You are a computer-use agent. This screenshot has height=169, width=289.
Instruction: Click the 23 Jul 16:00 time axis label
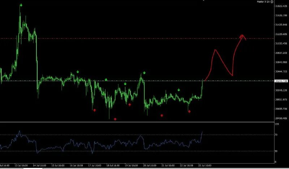coord(205,165)
